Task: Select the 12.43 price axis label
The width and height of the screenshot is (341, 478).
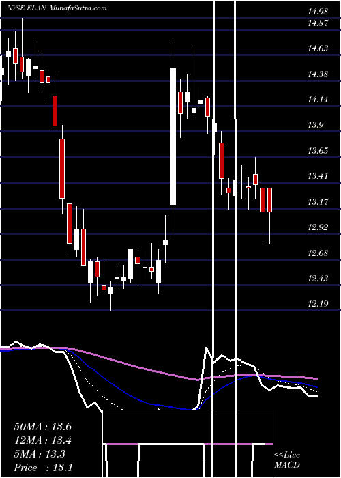Action: pos(318,279)
